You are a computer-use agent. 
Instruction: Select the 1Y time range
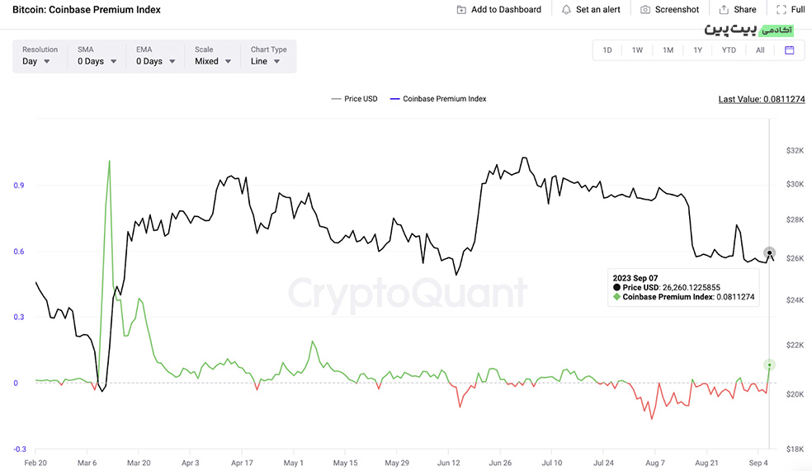(x=698, y=50)
